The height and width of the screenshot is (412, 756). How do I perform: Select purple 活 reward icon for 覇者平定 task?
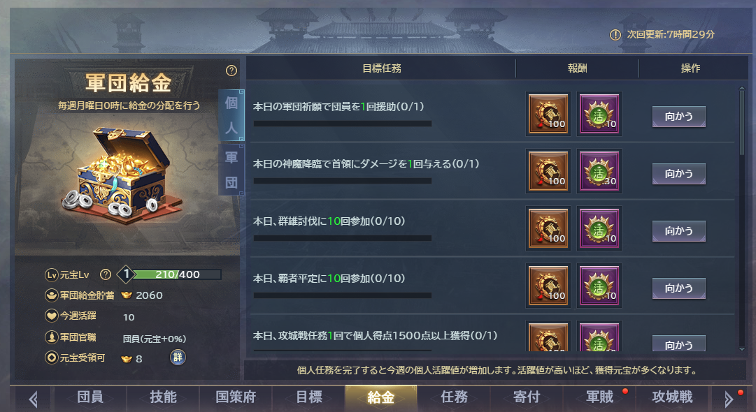click(x=599, y=286)
